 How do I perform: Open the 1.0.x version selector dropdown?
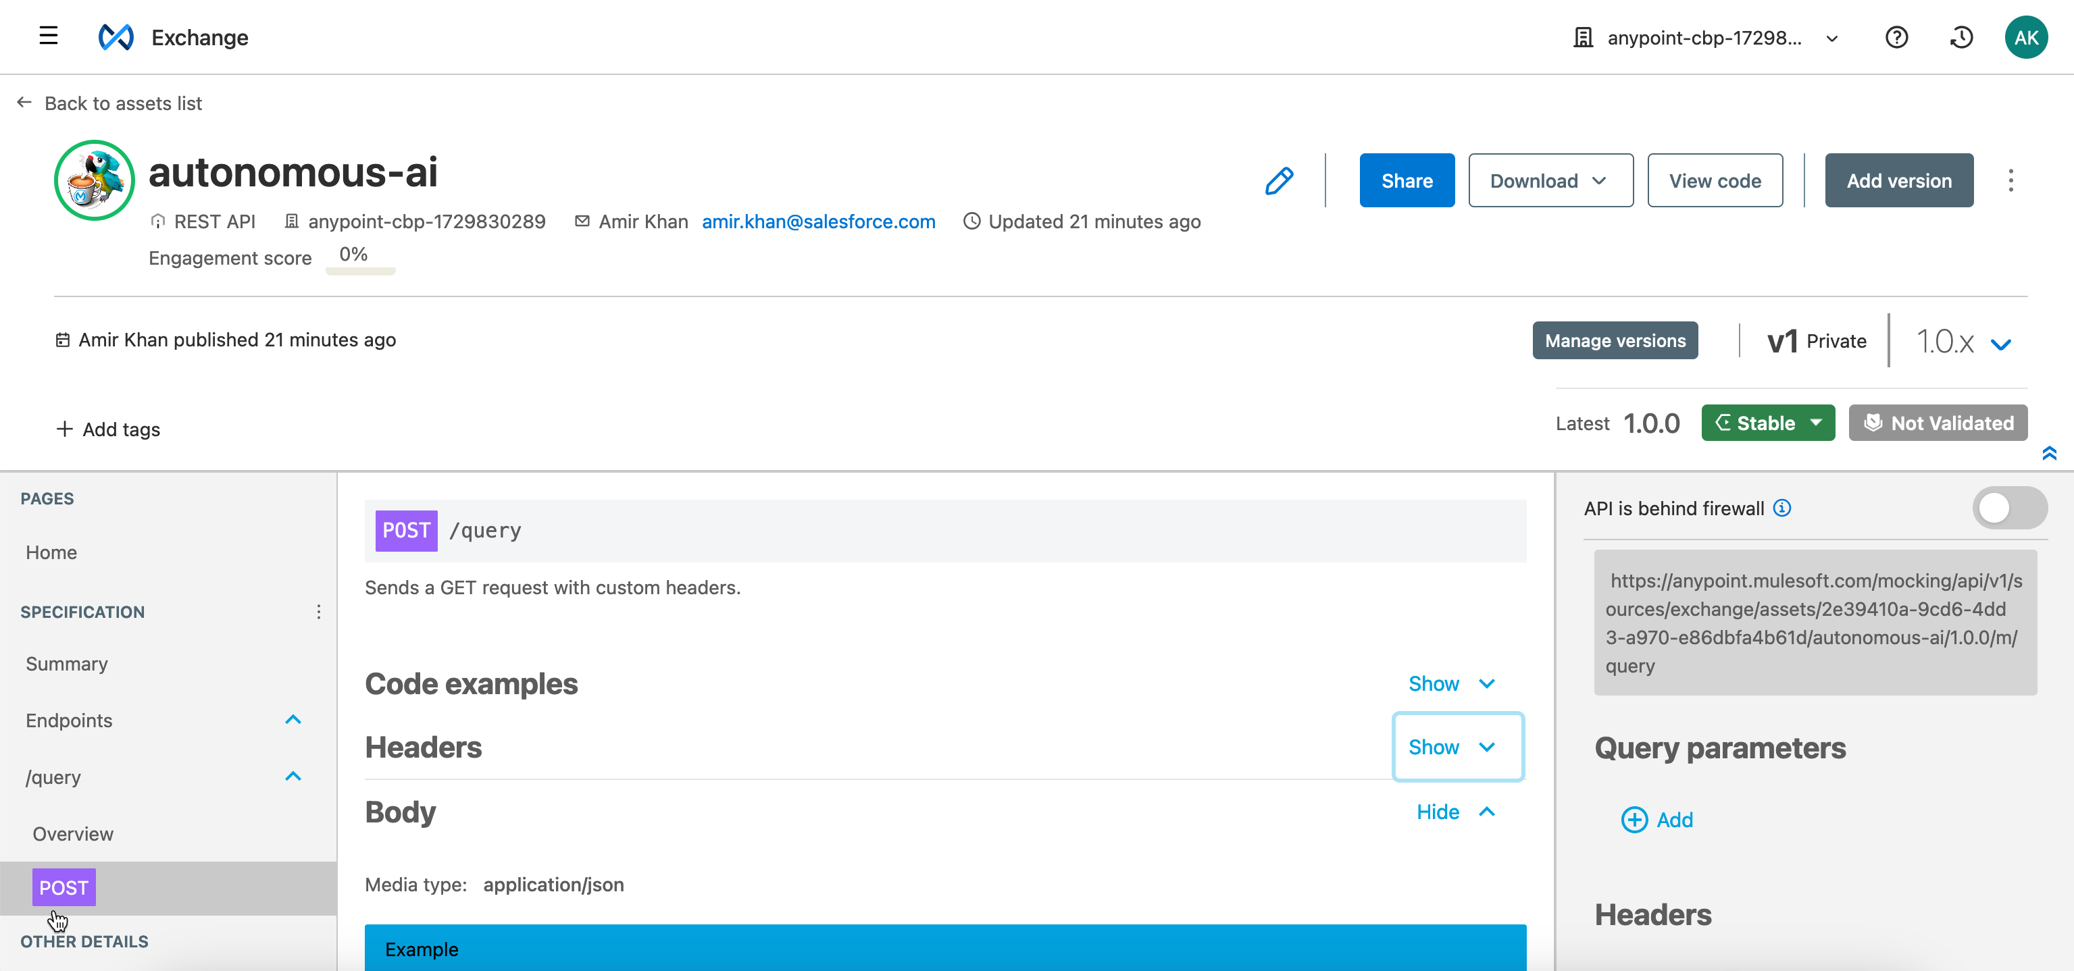pyautogui.click(x=1963, y=342)
